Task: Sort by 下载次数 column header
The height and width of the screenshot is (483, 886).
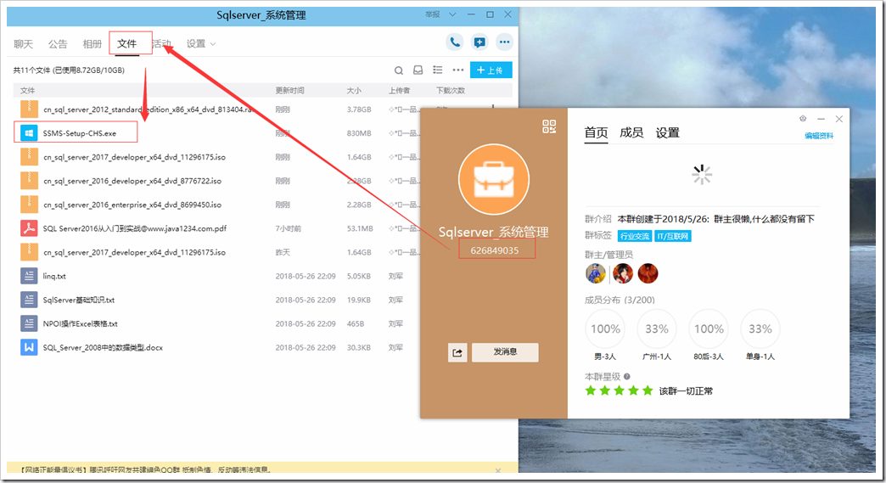Action: click(x=451, y=90)
